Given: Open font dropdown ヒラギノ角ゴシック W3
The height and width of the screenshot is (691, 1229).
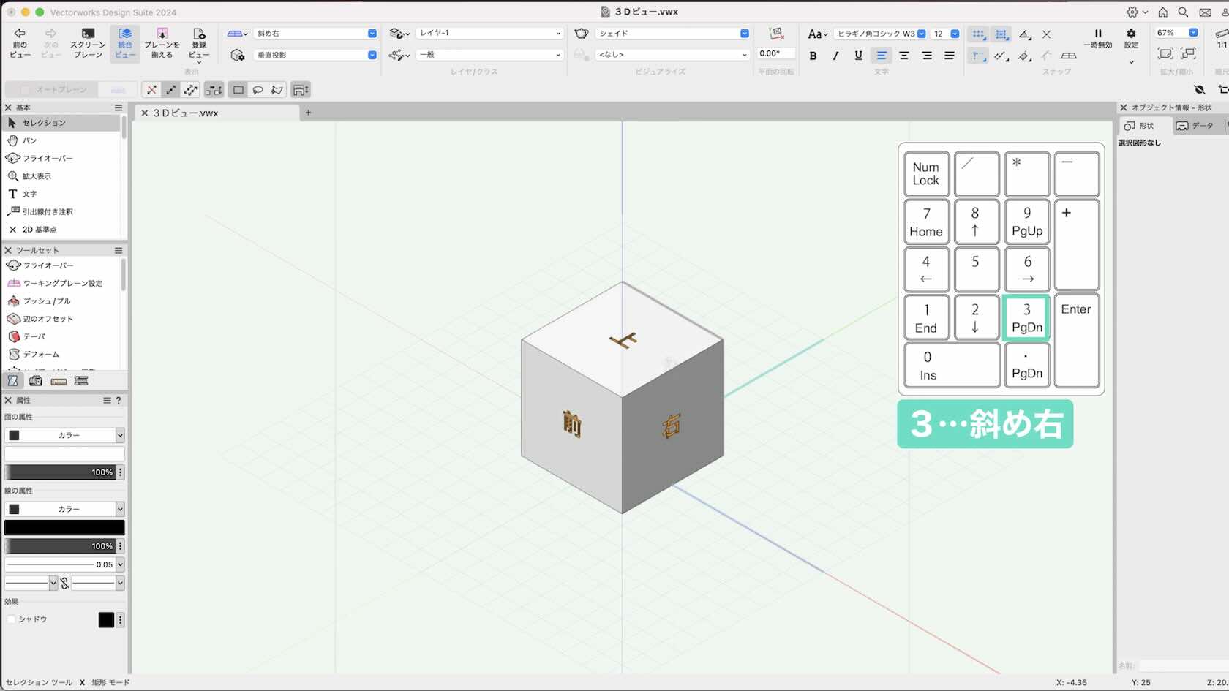Looking at the screenshot, I should pyautogui.click(x=880, y=34).
